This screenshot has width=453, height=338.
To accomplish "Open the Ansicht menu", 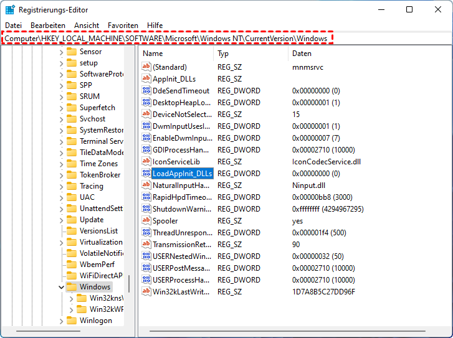I will click(87, 26).
